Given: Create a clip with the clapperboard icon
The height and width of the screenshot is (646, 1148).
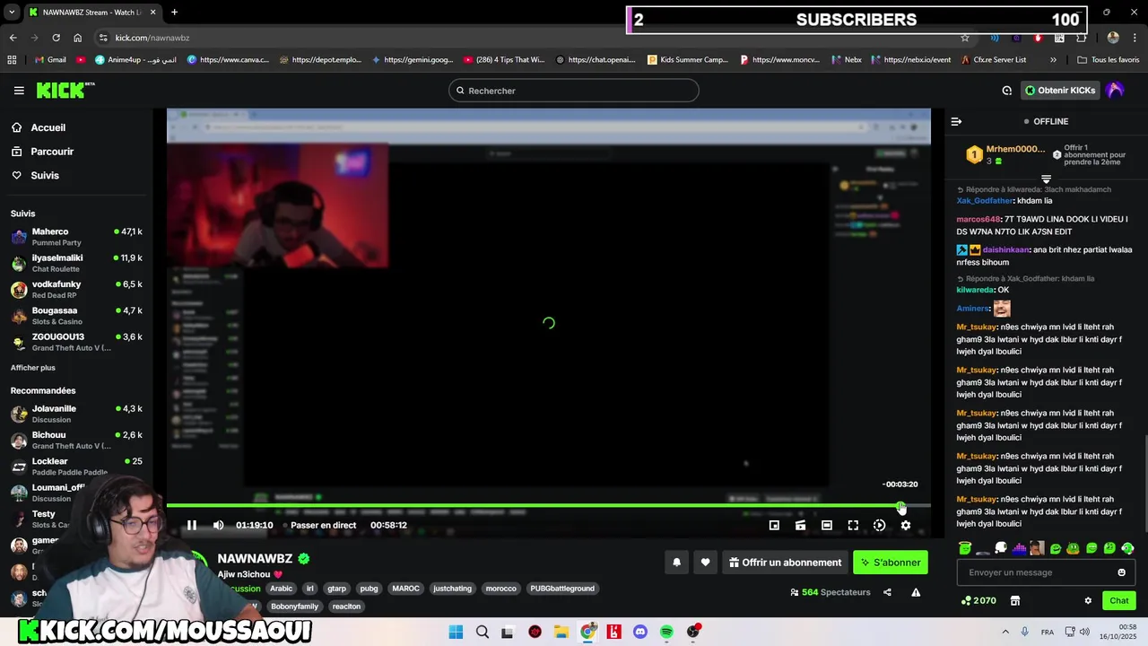Looking at the screenshot, I should [x=800, y=526].
